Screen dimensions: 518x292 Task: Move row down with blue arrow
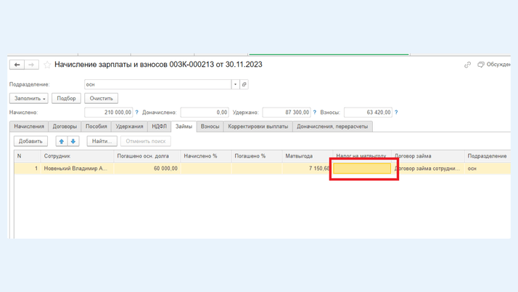pyautogui.click(x=73, y=141)
